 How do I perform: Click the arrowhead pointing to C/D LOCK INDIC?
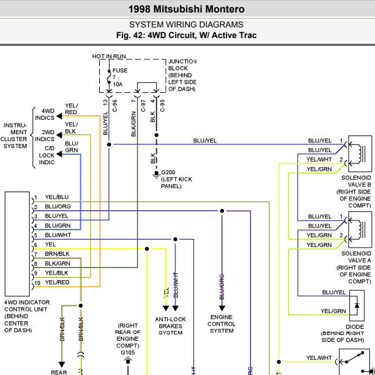pyautogui.click(x=59, y=154)
